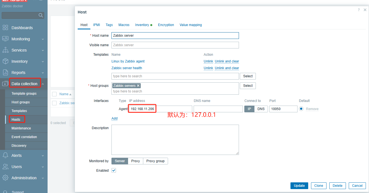The image size is (369, 193).
Task: Expand the Monitoring menu chevron
Action: [x=43, y=39]
